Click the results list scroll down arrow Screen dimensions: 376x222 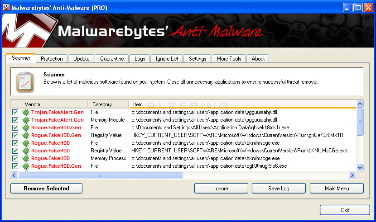pos(360,167)
